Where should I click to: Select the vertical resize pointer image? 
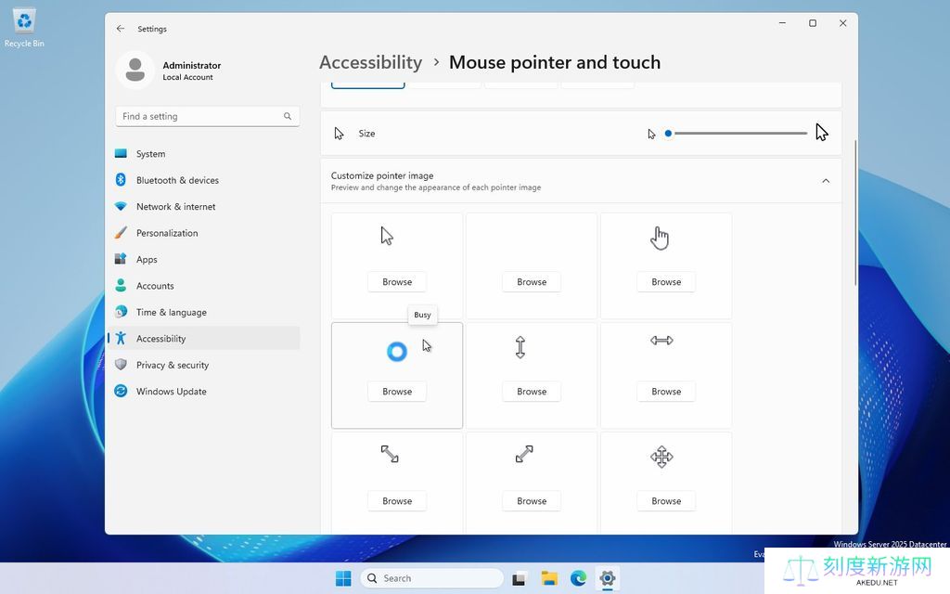520,347
